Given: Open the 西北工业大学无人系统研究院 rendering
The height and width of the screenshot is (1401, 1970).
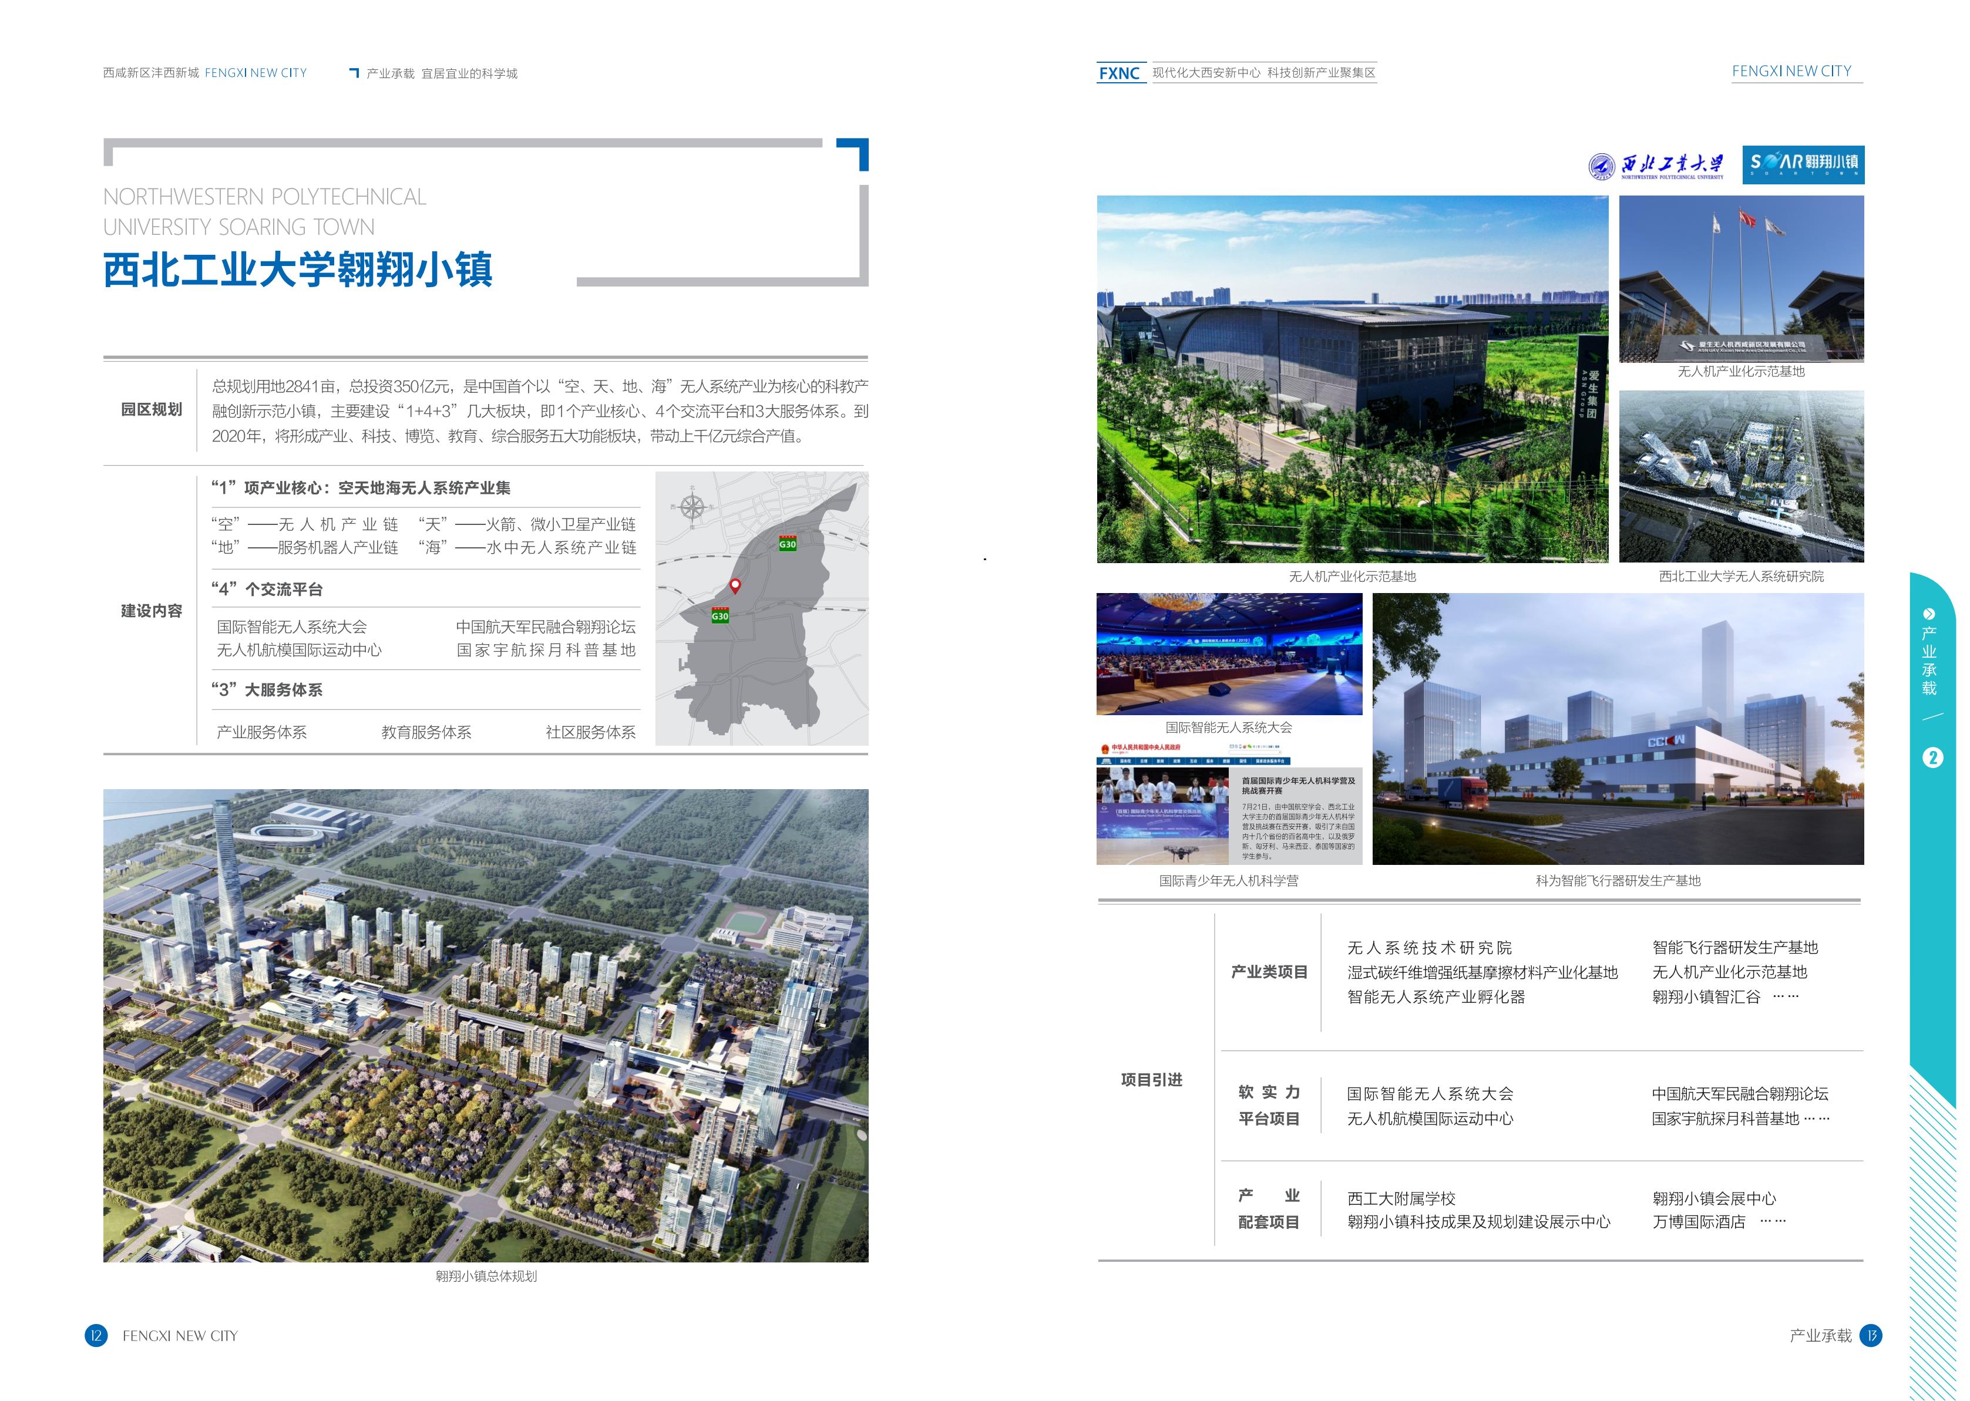Looking at the screenshot, I should 1742,476.
